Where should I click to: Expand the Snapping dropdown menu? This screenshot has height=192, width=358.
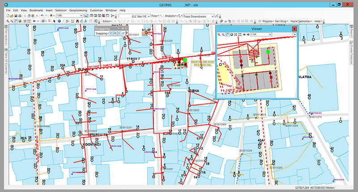(102, 33)
